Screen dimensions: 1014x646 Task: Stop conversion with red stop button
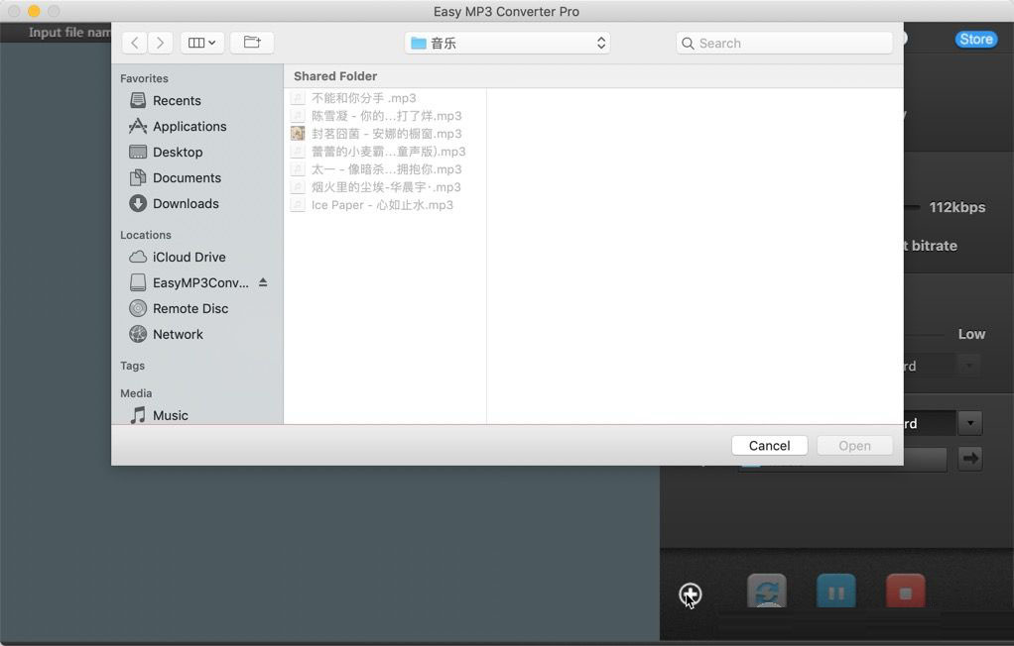[x=905, y=592]
